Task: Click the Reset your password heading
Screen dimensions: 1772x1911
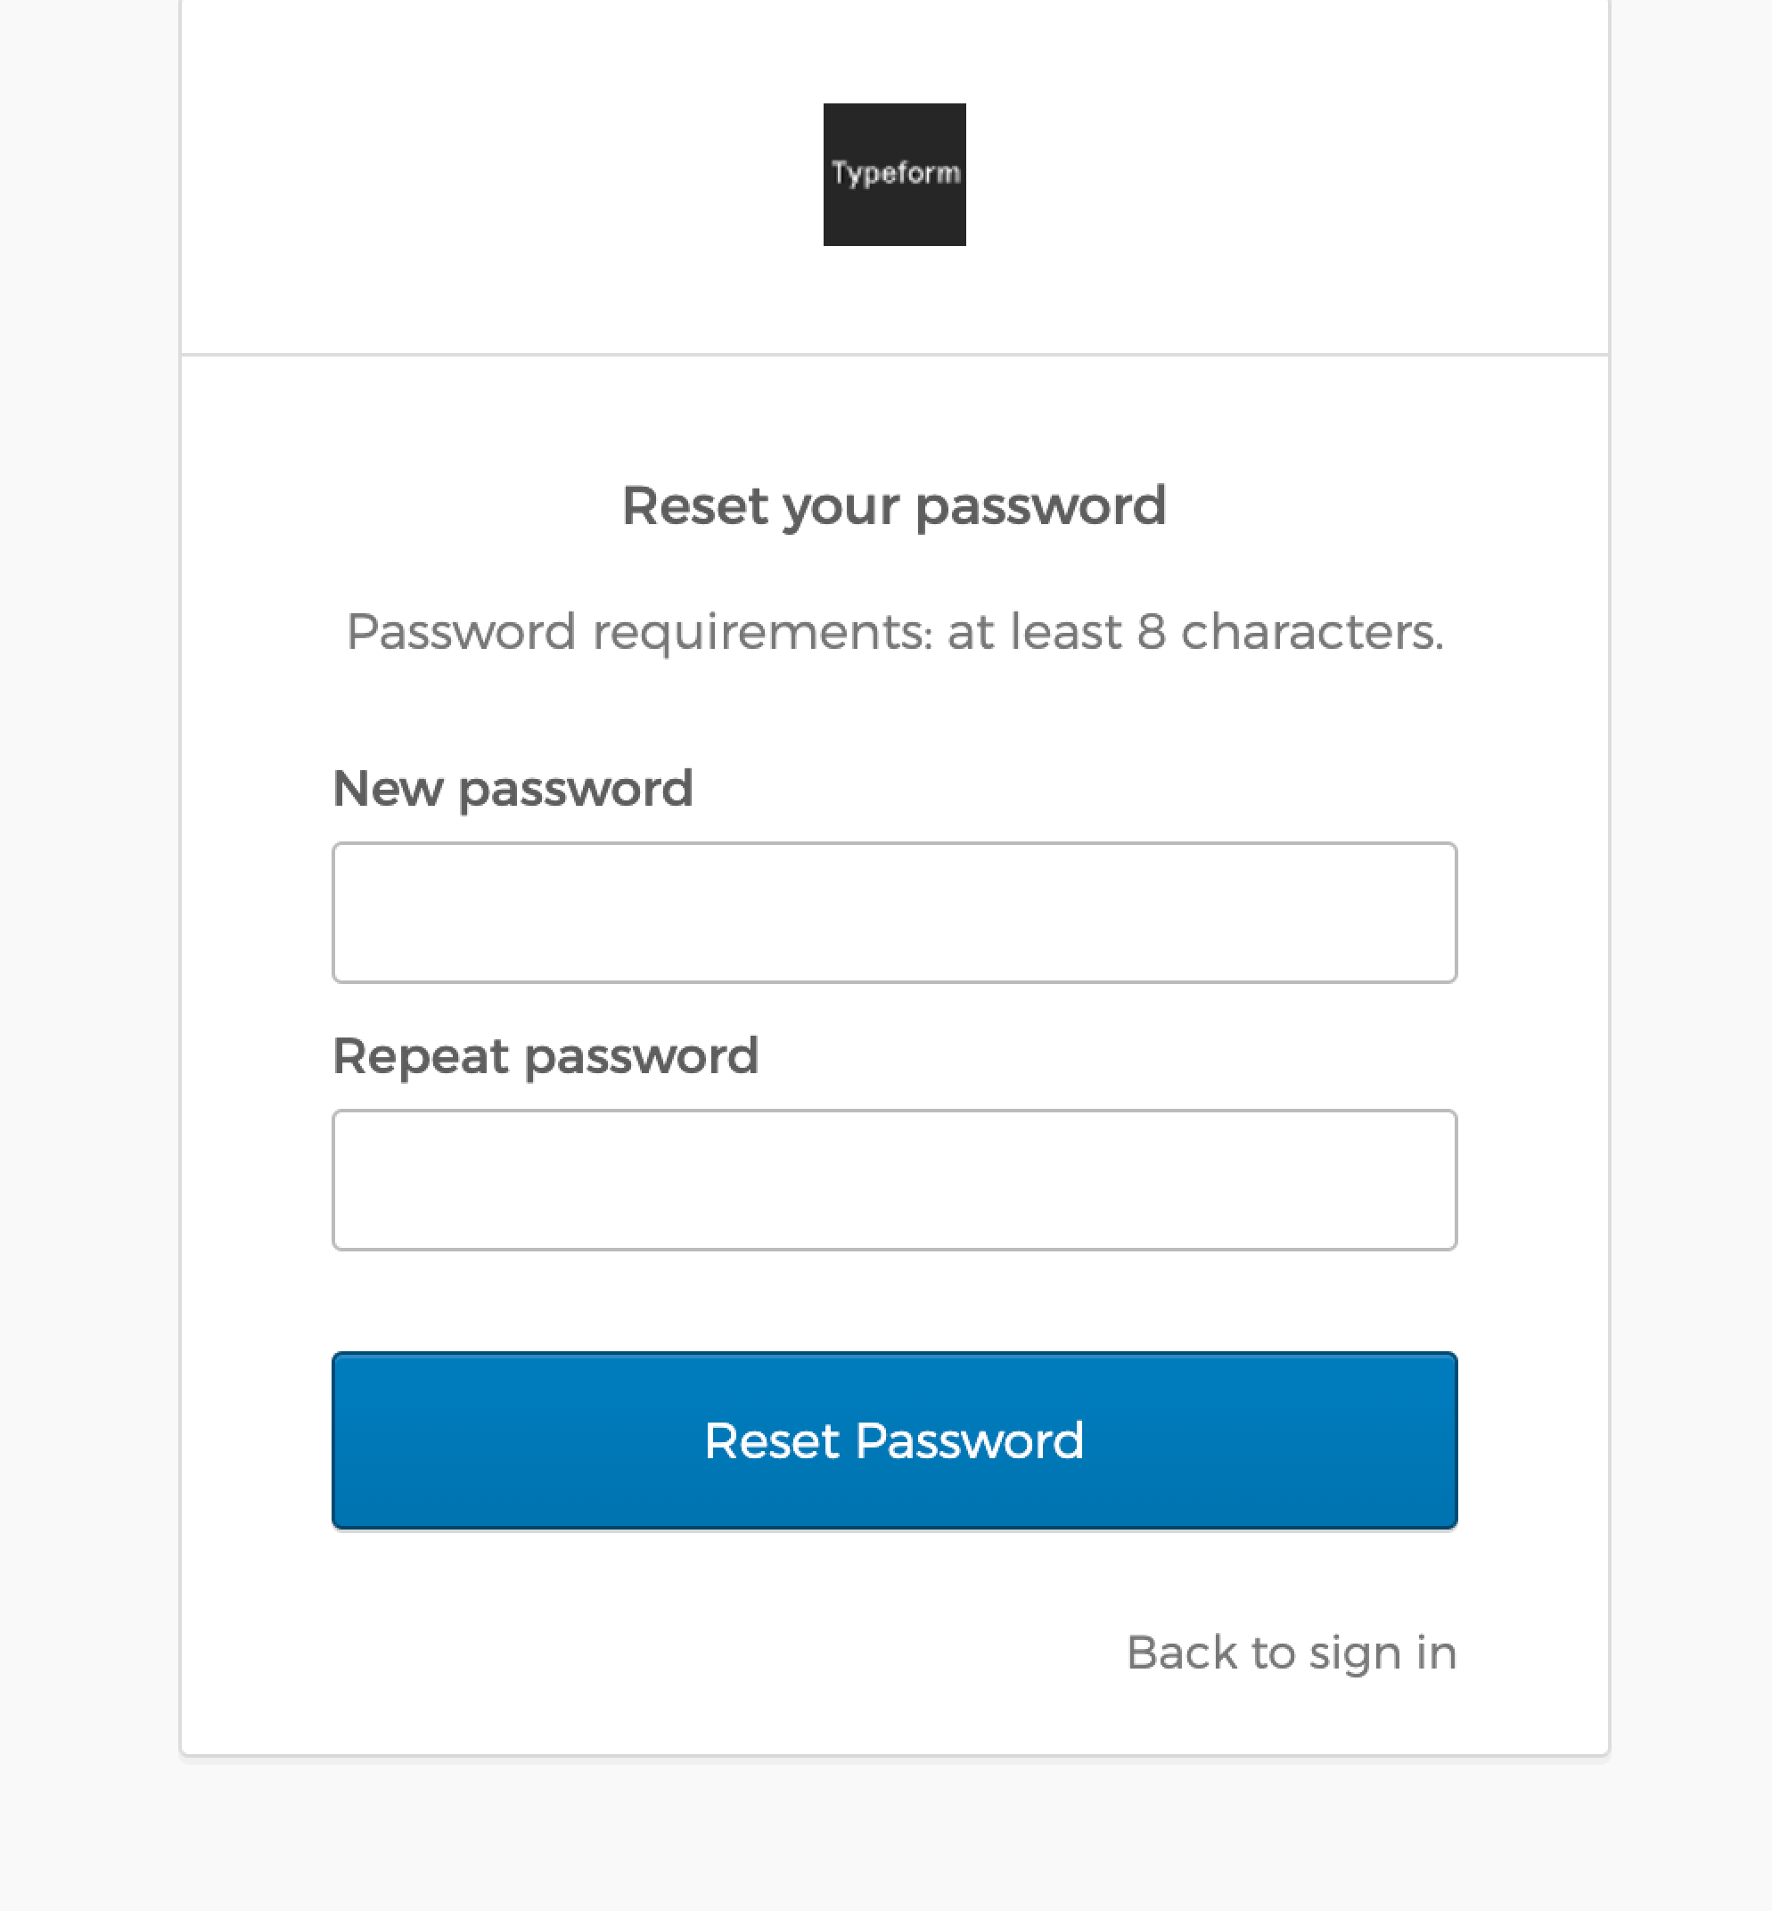Action: tap(894, 505)
